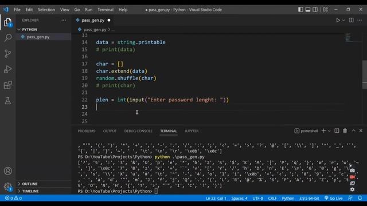Open the Go menu
Image resolution: width=367 pixels, height=206 pixels.
pos(77,10)
